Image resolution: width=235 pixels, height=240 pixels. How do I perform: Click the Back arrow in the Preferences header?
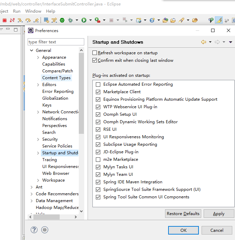pyautogui.click(x=204, y=42)
